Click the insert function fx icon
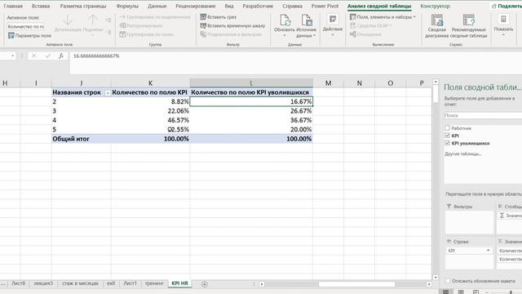522x294 pixels. [x=61, y=56]
